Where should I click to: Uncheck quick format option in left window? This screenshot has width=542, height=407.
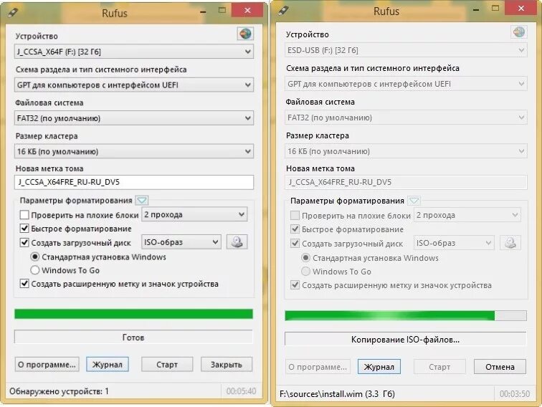point(24,229)
